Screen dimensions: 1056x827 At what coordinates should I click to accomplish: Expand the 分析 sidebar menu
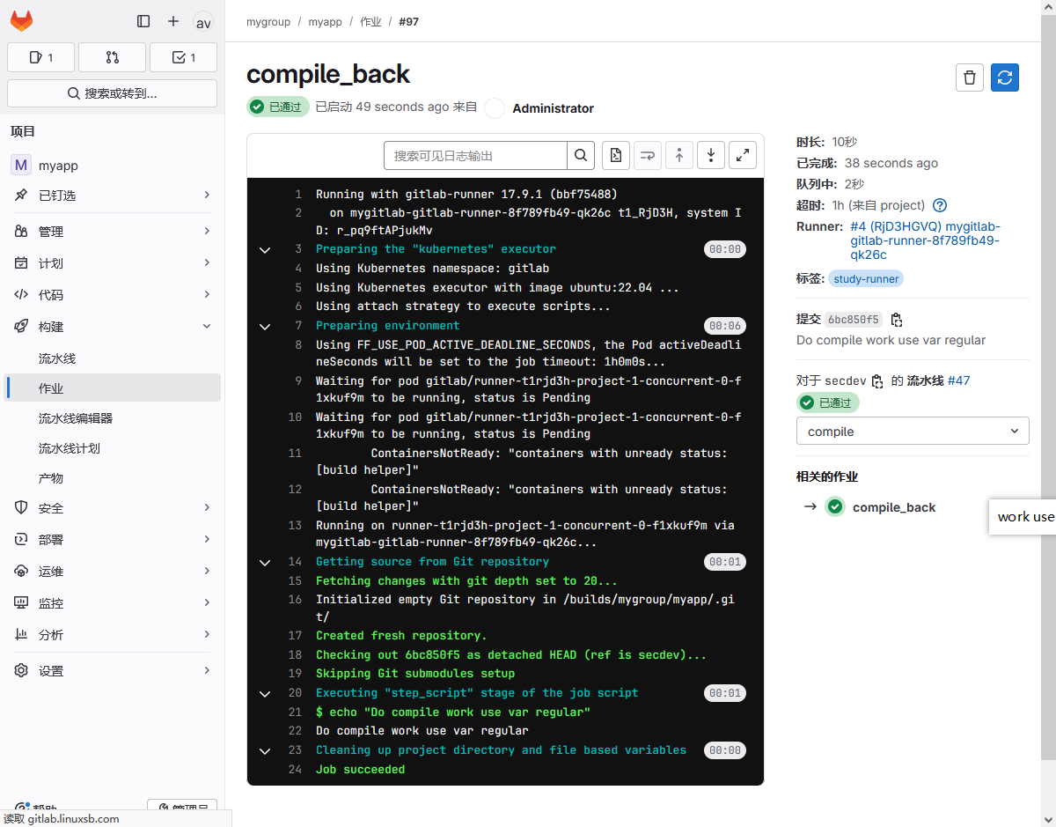(112, 635)
